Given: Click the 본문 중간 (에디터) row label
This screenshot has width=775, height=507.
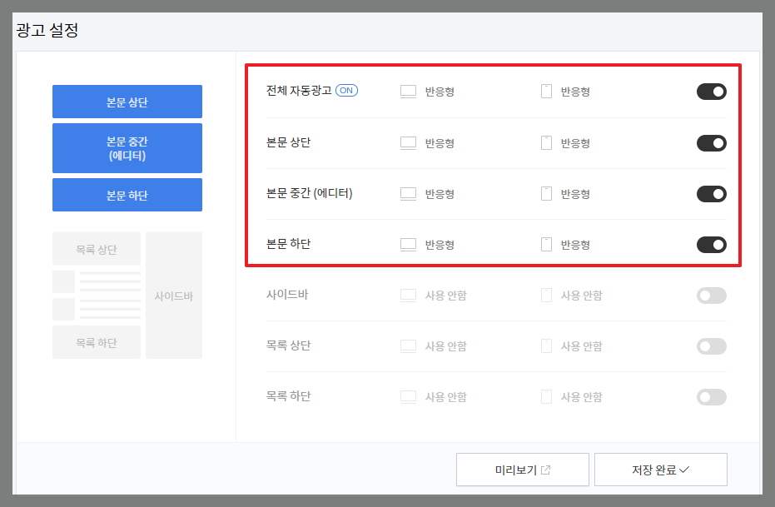Looking at the screenshot, I should click(310, 193).
